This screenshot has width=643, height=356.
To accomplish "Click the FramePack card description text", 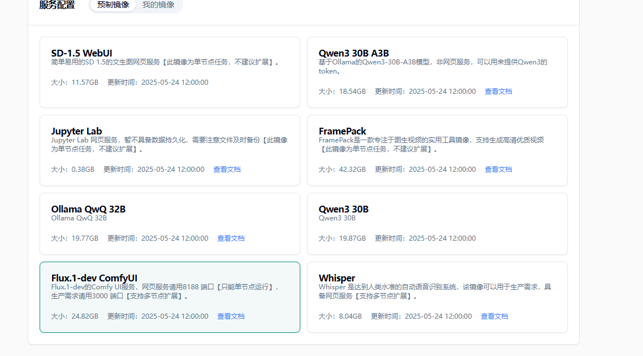I will pyautogui.click(x=431, y=145).
